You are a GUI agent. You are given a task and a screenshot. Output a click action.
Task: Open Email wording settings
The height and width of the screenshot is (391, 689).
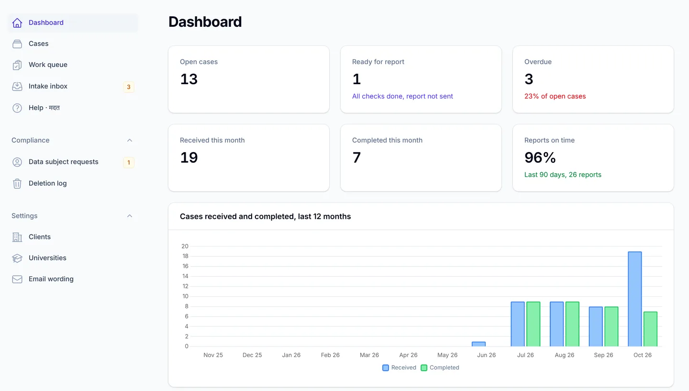tap(73, 279)
